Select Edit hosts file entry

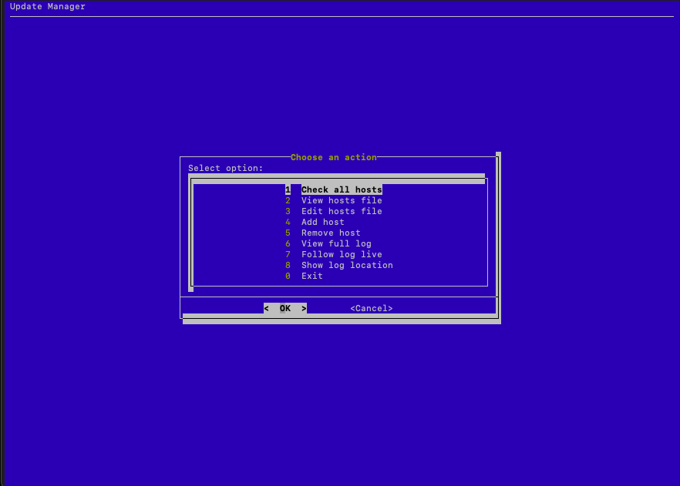pyautogui.click(x=341, y=211)
